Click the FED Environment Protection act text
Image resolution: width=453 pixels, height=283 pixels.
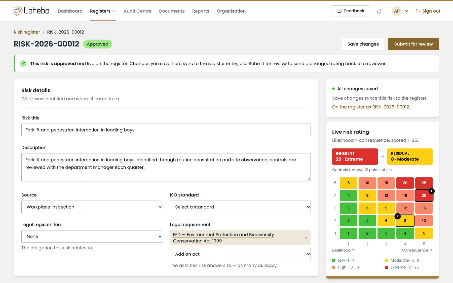click(x=223, y=238)
